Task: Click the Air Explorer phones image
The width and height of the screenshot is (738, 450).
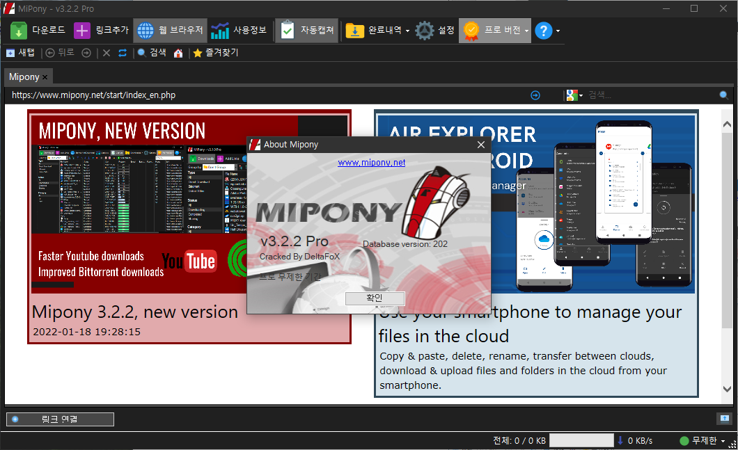Action: coord(602,205)
